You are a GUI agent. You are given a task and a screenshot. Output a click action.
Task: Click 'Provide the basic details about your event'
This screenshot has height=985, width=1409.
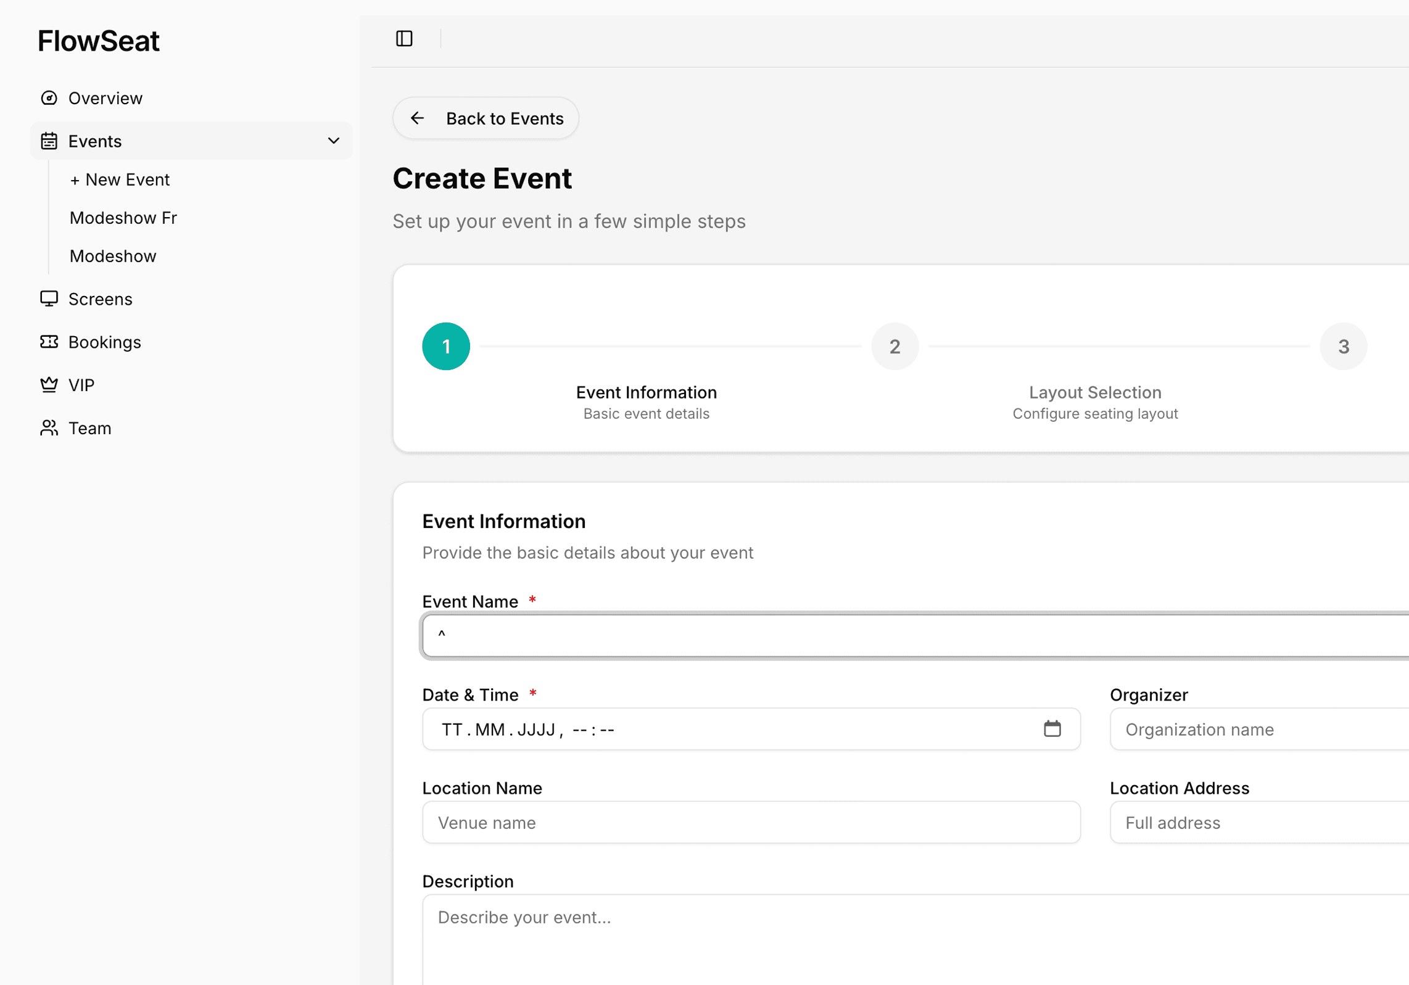(x=587, y=552)
